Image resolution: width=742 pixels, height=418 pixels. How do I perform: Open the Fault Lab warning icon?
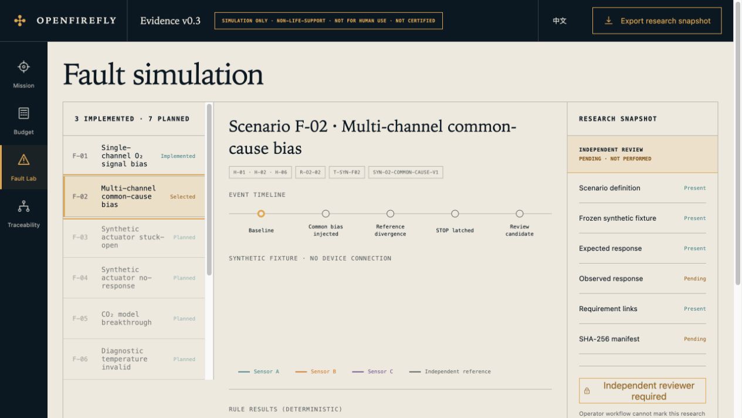point(23,160)
